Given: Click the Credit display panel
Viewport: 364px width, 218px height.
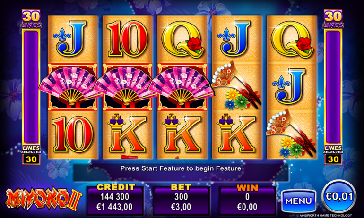Looking at the screenshot, I should pyautogui.click(x=115, y=200).
